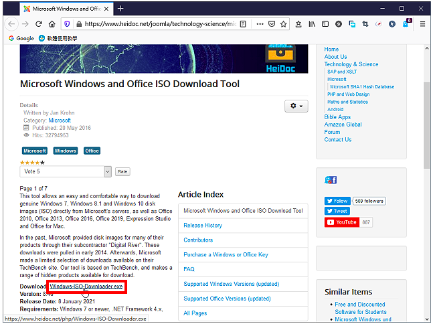
Task: Open SAP and XSLT submenu link
Action: click(x=342, y=72)
